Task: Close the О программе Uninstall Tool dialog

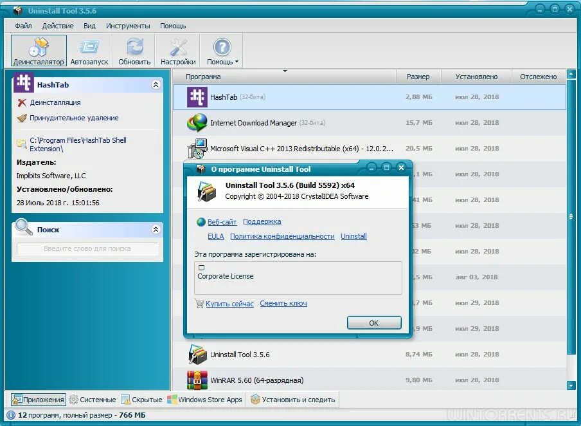Action: click(x=401, y=168)
